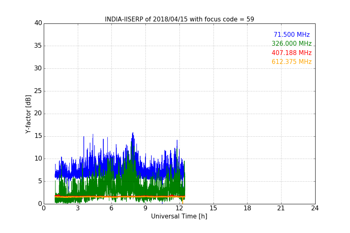Click the y-axis tick label 35
The height and width of the screenshot is (233, 350).
pos(38,46)
